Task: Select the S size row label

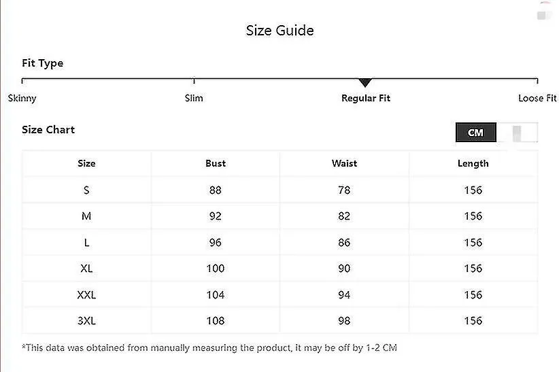Action: pyautogui.click(x=86, y=190)
